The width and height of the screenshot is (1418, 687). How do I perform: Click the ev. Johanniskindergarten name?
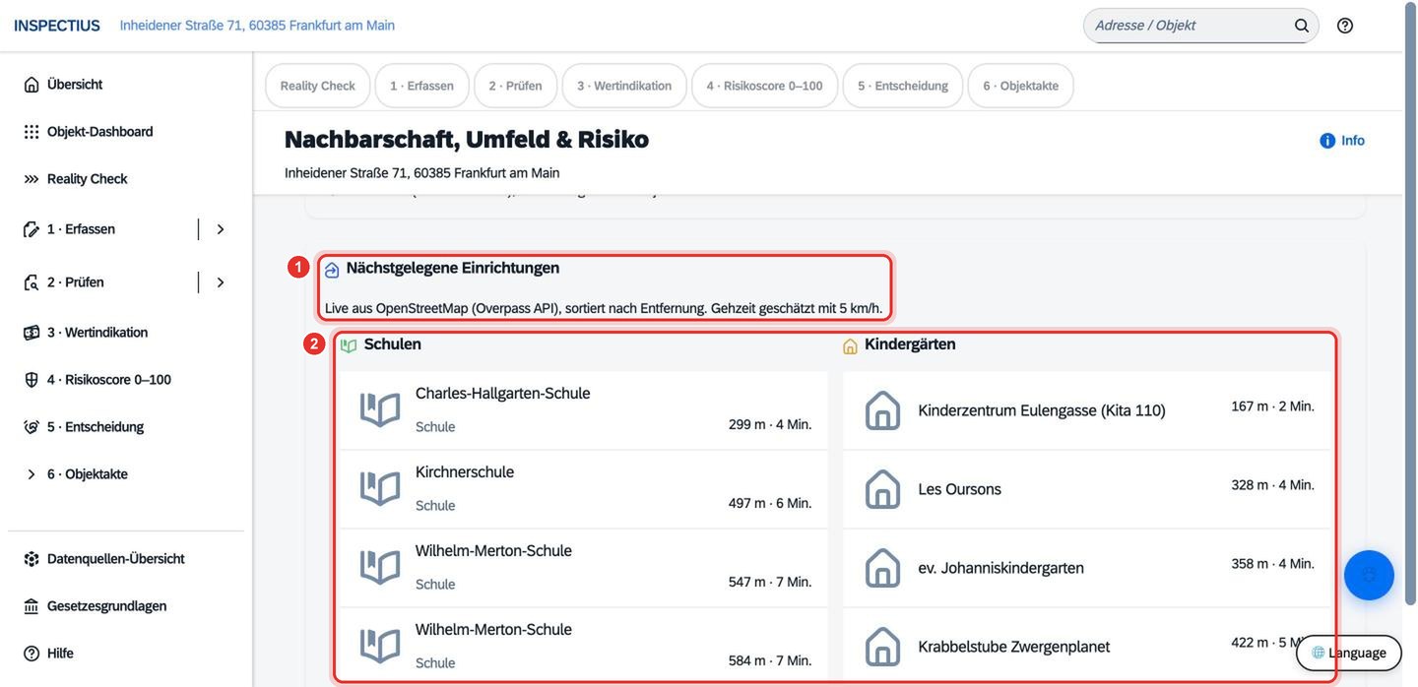[1000, 568]
